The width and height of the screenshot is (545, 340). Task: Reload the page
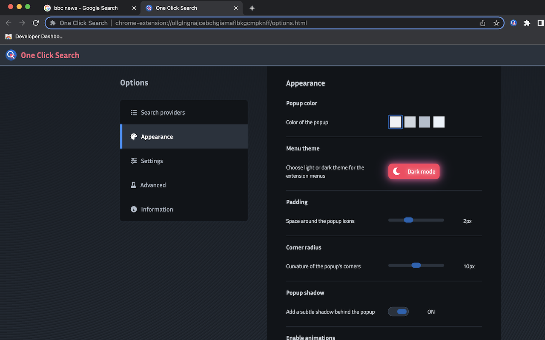[x=36, y=23]
